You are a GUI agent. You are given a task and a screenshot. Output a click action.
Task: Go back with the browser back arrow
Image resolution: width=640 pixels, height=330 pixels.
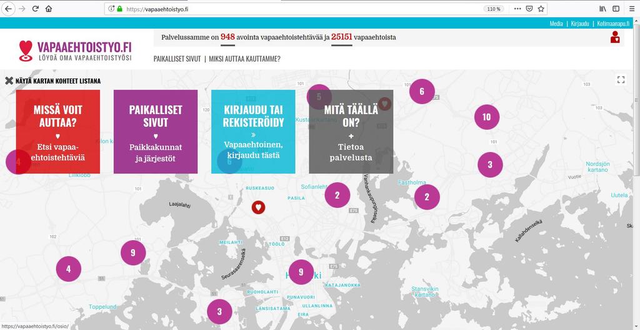click(x=9, y=9)
